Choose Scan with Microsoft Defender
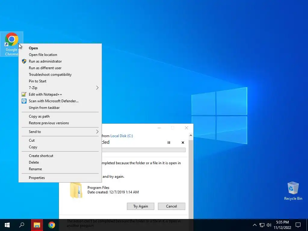The image size is (308, 231). pyautogui.click(x=60, y=101)
